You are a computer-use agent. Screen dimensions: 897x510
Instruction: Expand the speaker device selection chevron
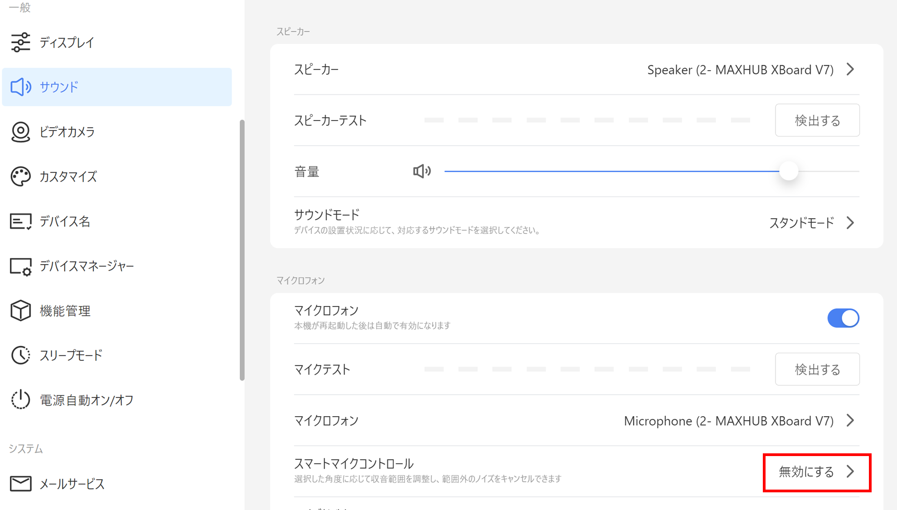pos(850,69)
